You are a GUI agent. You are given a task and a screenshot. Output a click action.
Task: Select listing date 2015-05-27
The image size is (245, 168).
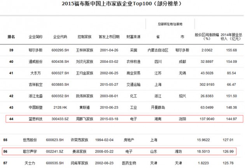click(x=109, y=85)
